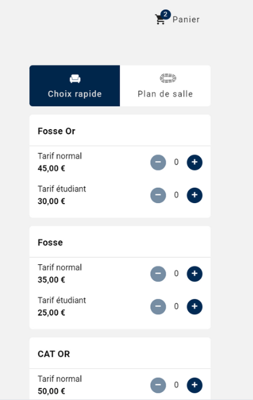Click the stadium plan icon
Screen dimensions: 253x400
168,78
